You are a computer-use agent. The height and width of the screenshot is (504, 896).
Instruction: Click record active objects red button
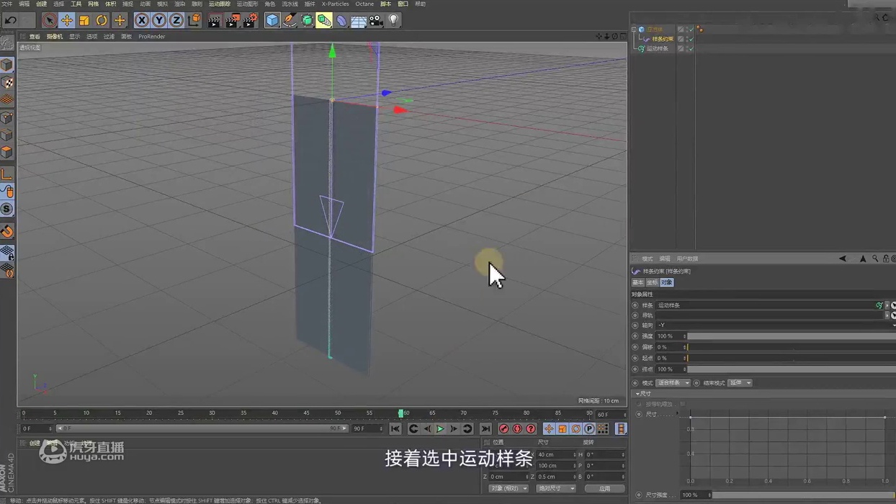tap(504, 429)
